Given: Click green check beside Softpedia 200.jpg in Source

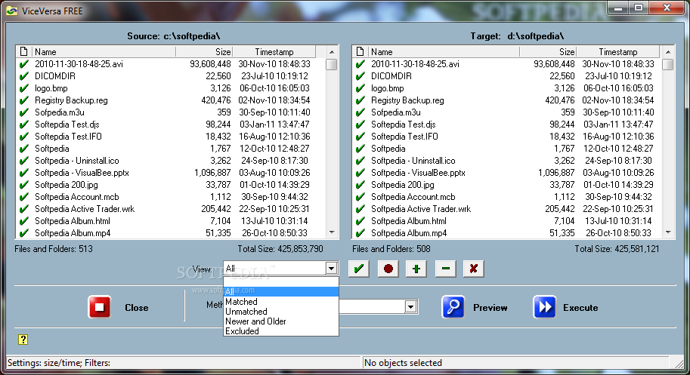Looking at the screenshot, I should 23,185.
